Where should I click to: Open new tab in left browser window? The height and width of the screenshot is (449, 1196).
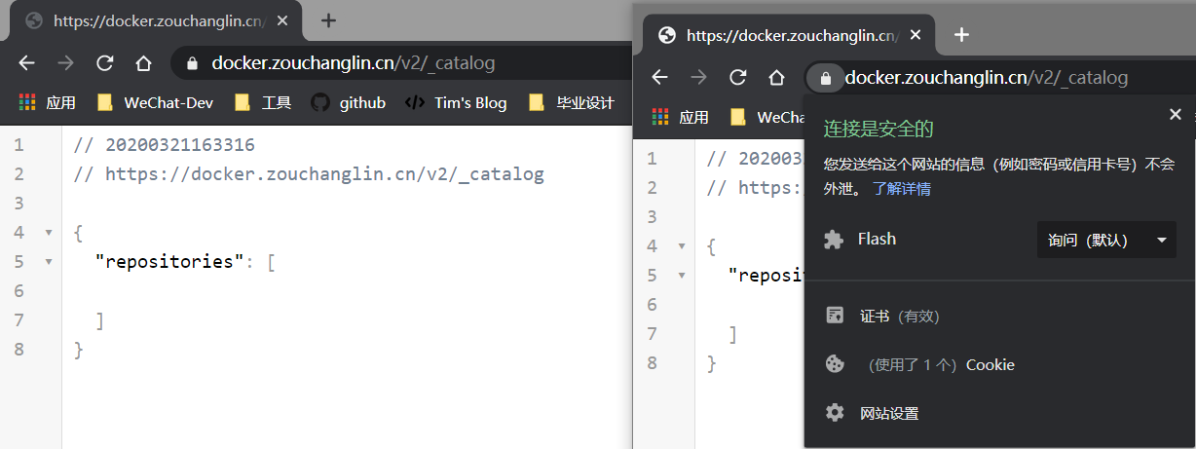pyautogui.click(x=328, y=19)
